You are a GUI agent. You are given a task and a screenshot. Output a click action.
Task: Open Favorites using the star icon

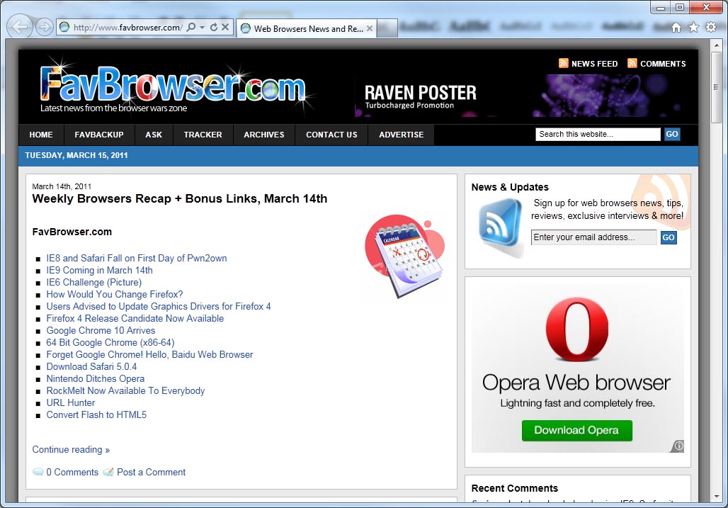tap(693, 27)
